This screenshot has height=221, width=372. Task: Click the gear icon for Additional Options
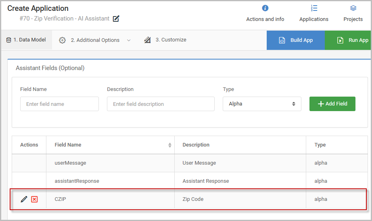tap(62, 40)
